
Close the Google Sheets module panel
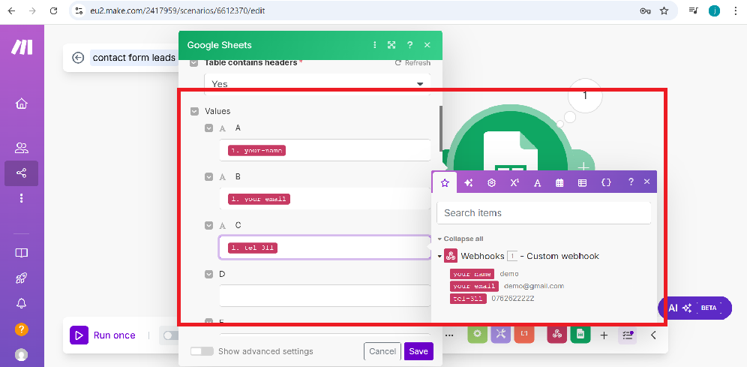[427, 45]
